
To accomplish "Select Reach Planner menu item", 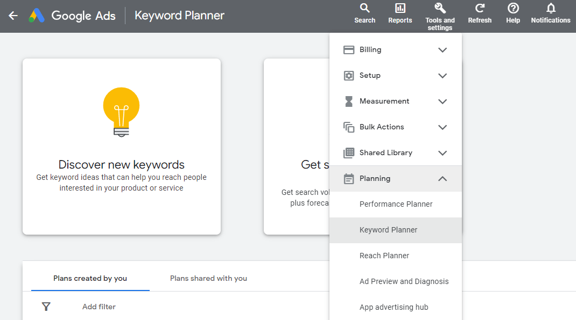I will pyautogui.click(x=396, y=256).
